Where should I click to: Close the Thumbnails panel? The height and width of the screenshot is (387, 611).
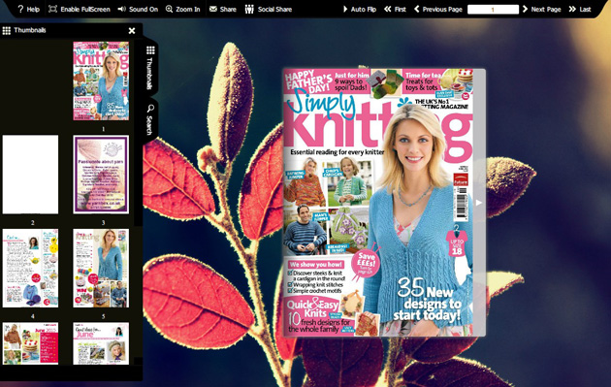pos(132,30)
